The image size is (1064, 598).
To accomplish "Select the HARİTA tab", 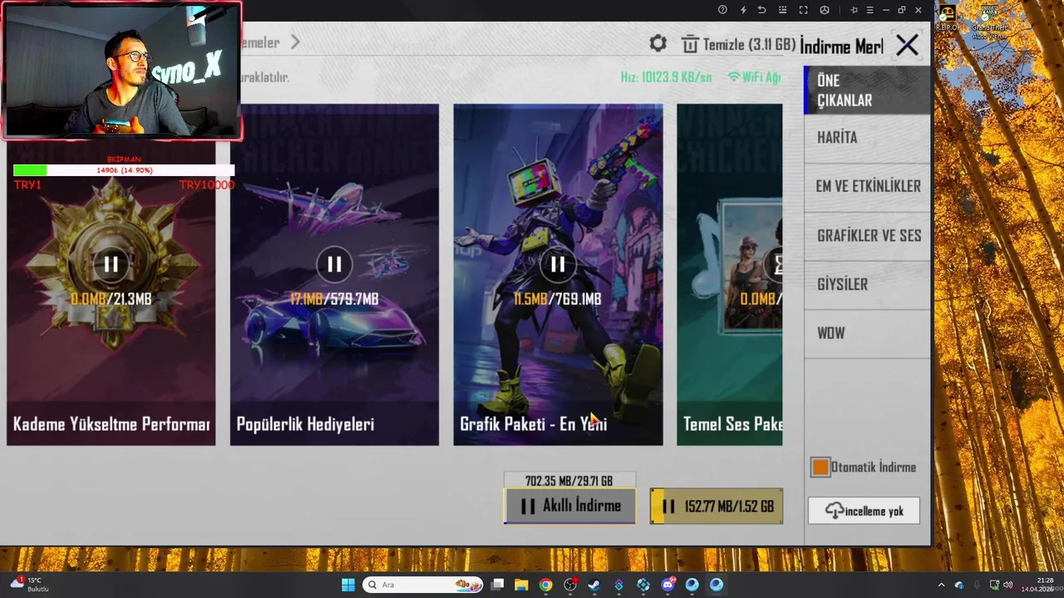I will [x=867, y=138].
